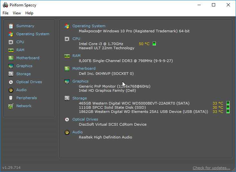
Task: Click the CPU chip icon in sidebar
Action: pyautogui.click(x=11, y=42)
